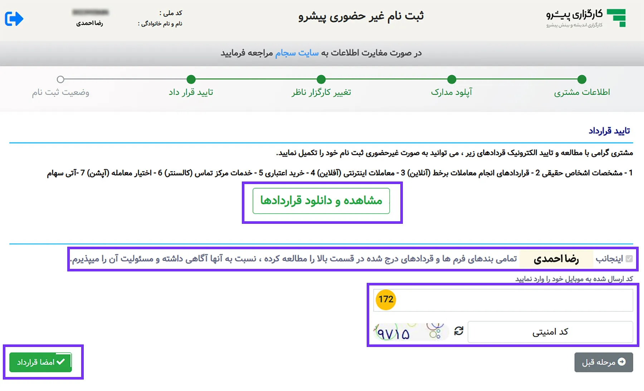
Task: Click the مشاهده و دانلود قراردادها button
Action: pos(321,201)
